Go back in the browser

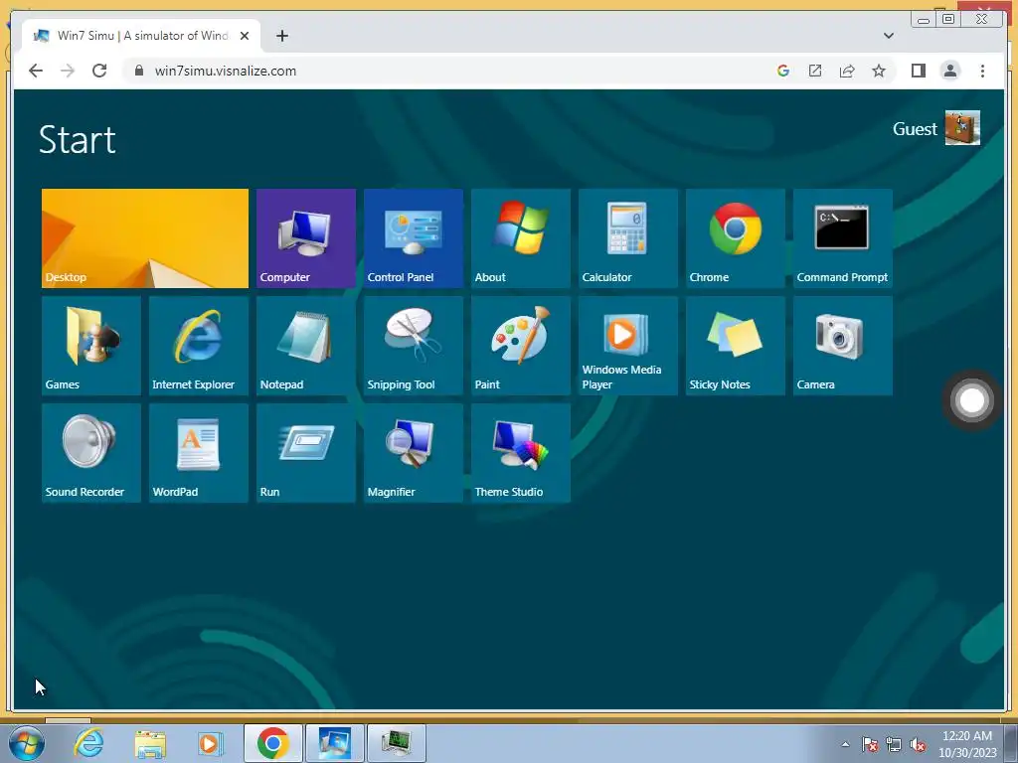[36, 71]
